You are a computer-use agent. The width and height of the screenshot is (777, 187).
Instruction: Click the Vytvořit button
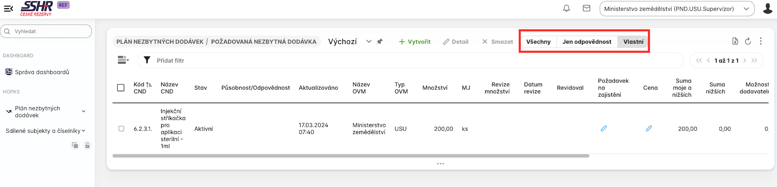415,42
